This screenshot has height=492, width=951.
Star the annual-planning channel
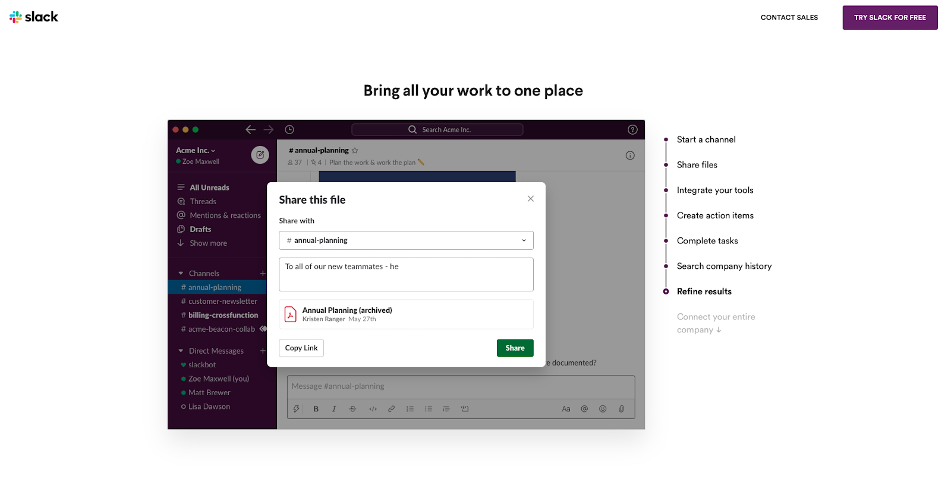point(355,151)
